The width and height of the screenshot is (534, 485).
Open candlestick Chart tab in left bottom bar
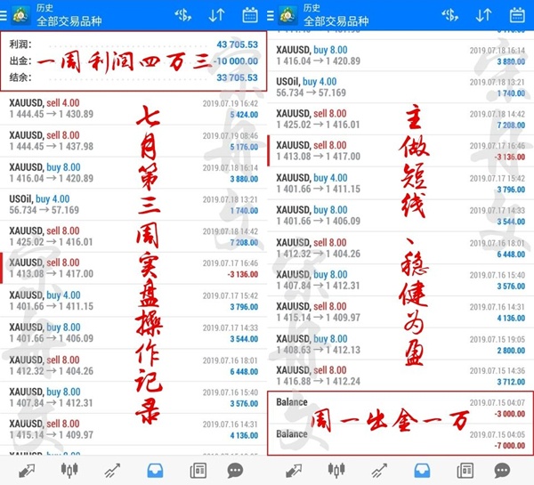coord(69,471)
